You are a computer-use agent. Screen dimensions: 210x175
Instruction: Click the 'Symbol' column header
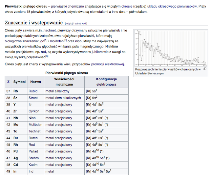(x=19, y=82)
